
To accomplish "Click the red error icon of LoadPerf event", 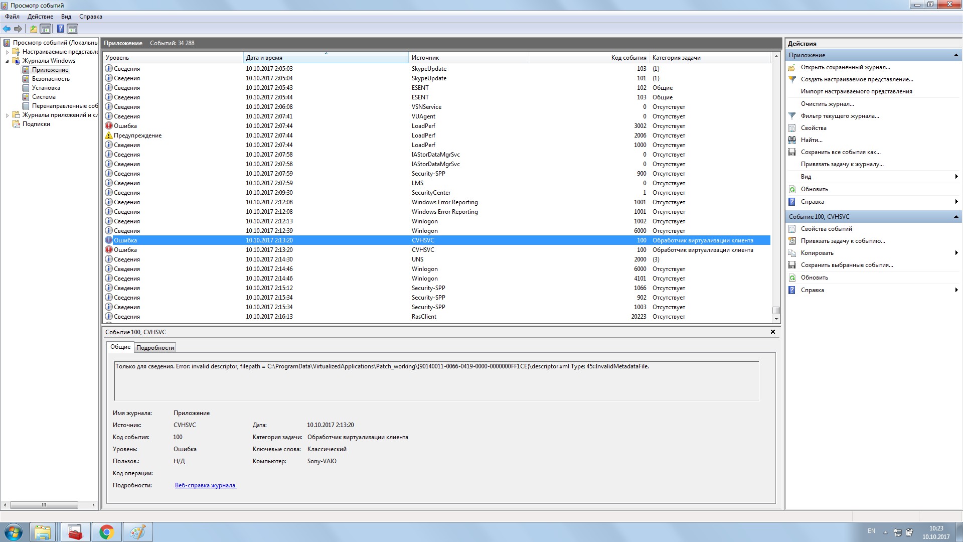I will 108,126.
